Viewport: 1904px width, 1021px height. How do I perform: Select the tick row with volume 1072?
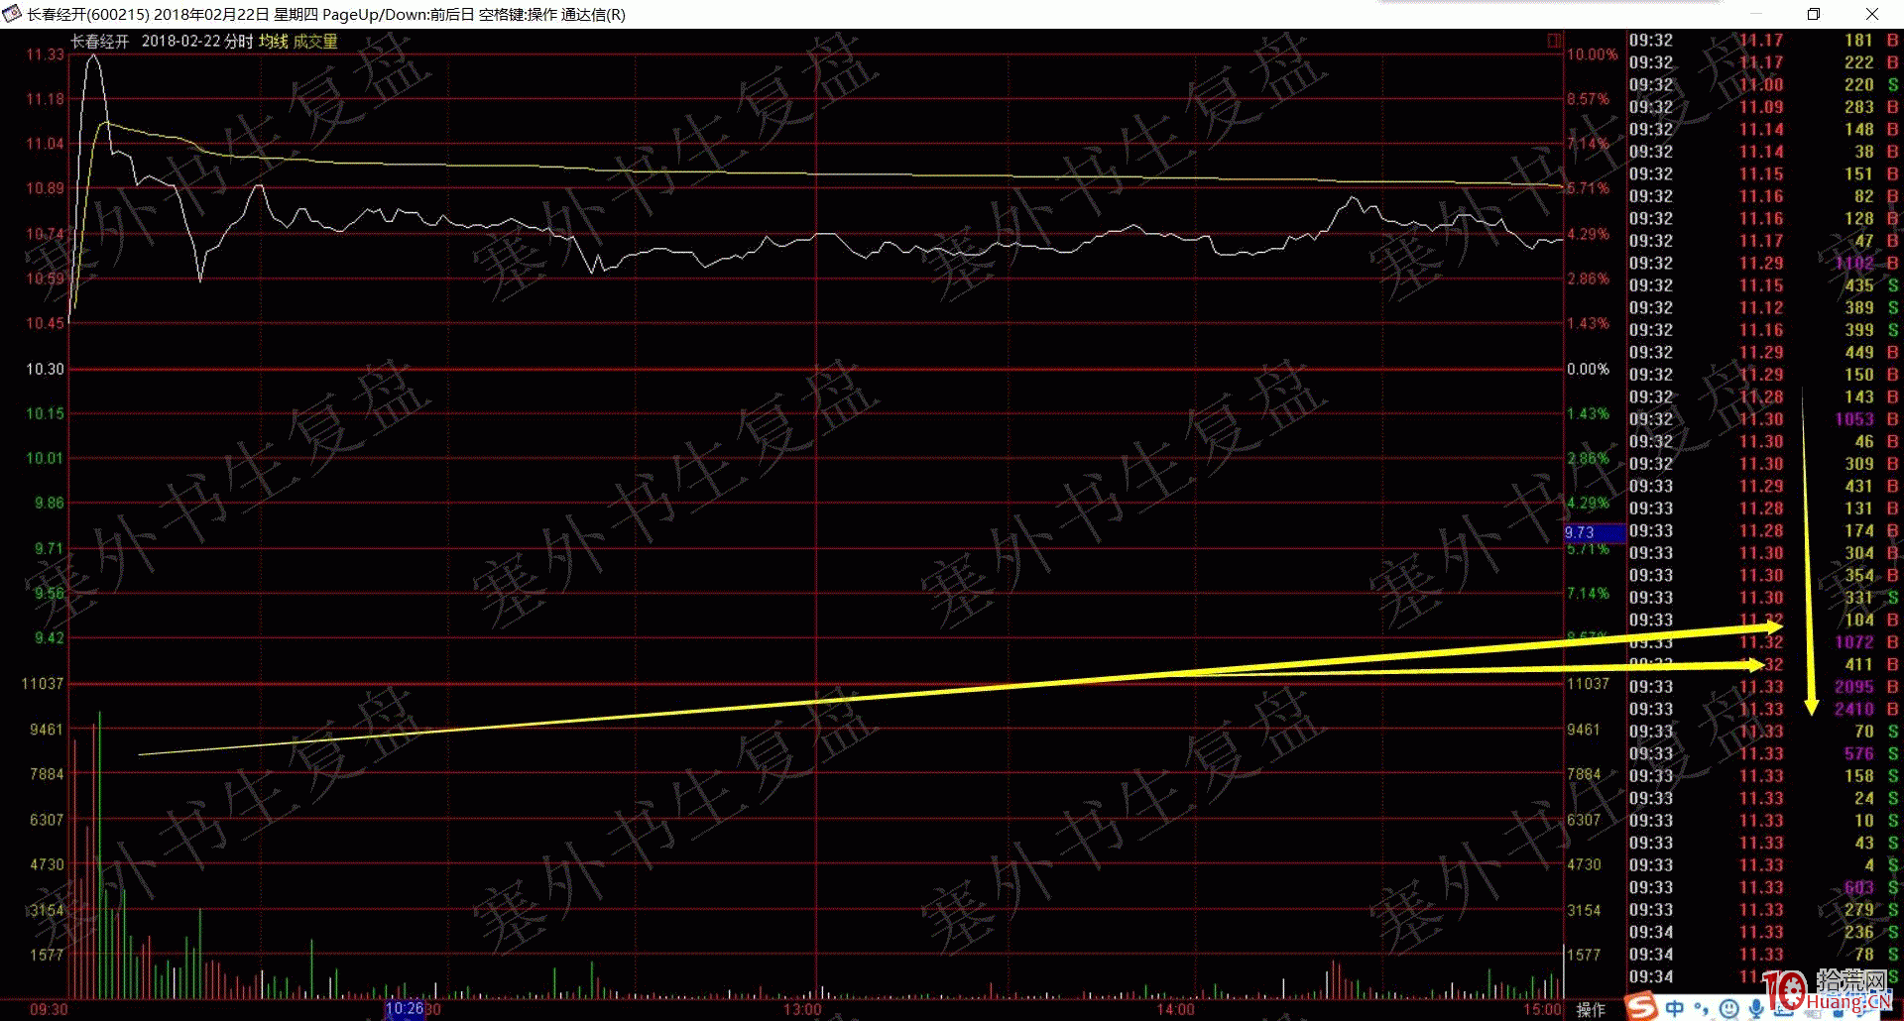point(1763,642)
